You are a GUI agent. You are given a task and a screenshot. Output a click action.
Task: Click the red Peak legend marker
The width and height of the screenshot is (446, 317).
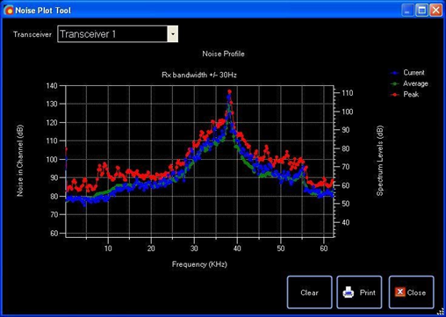pos(395,95)
